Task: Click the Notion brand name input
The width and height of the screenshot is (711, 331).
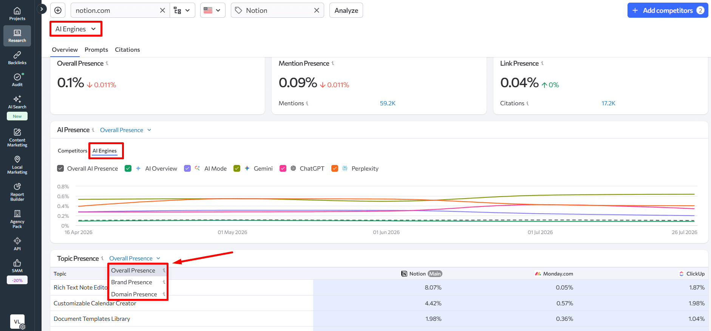Action: (278, 10)
